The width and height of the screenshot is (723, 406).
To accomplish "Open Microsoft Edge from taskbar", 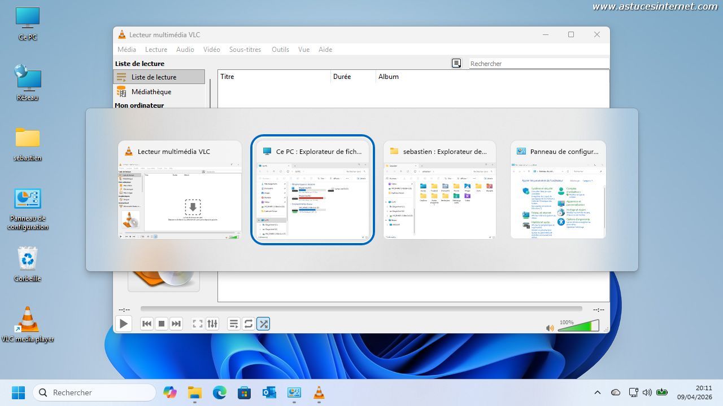I will click(x=220, y=392).
